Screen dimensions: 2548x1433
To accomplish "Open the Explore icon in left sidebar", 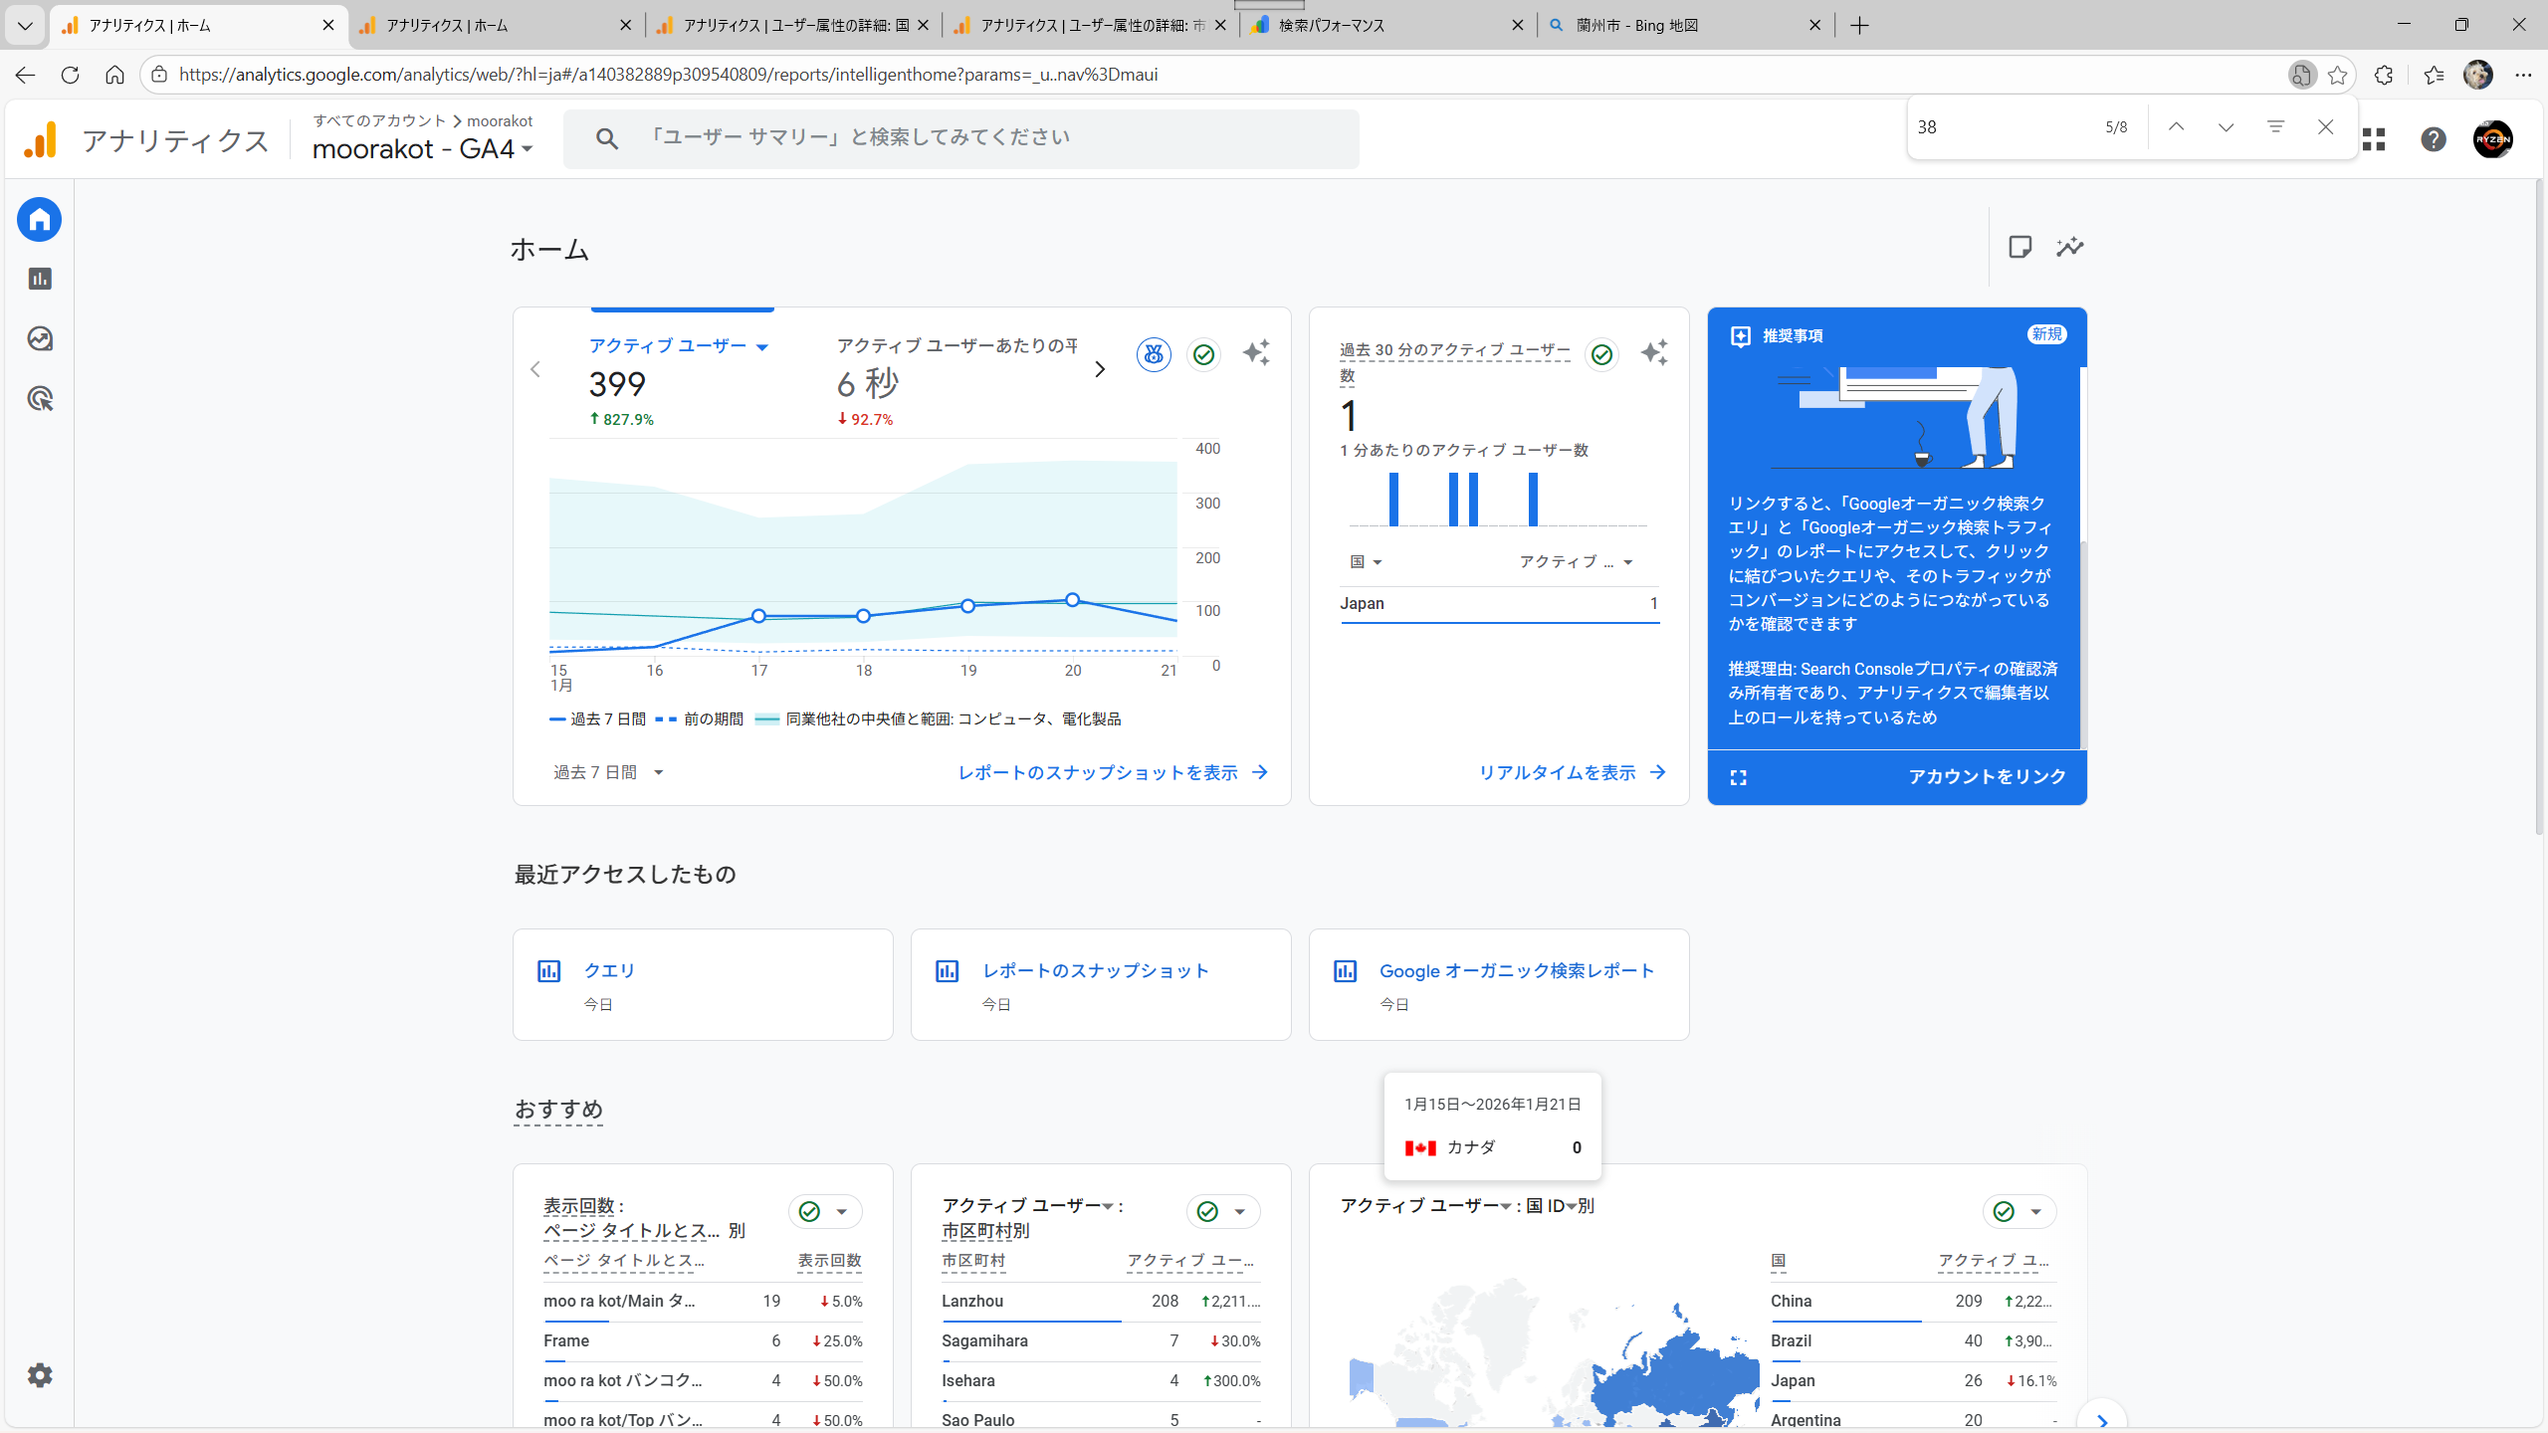I will (40, 339).
